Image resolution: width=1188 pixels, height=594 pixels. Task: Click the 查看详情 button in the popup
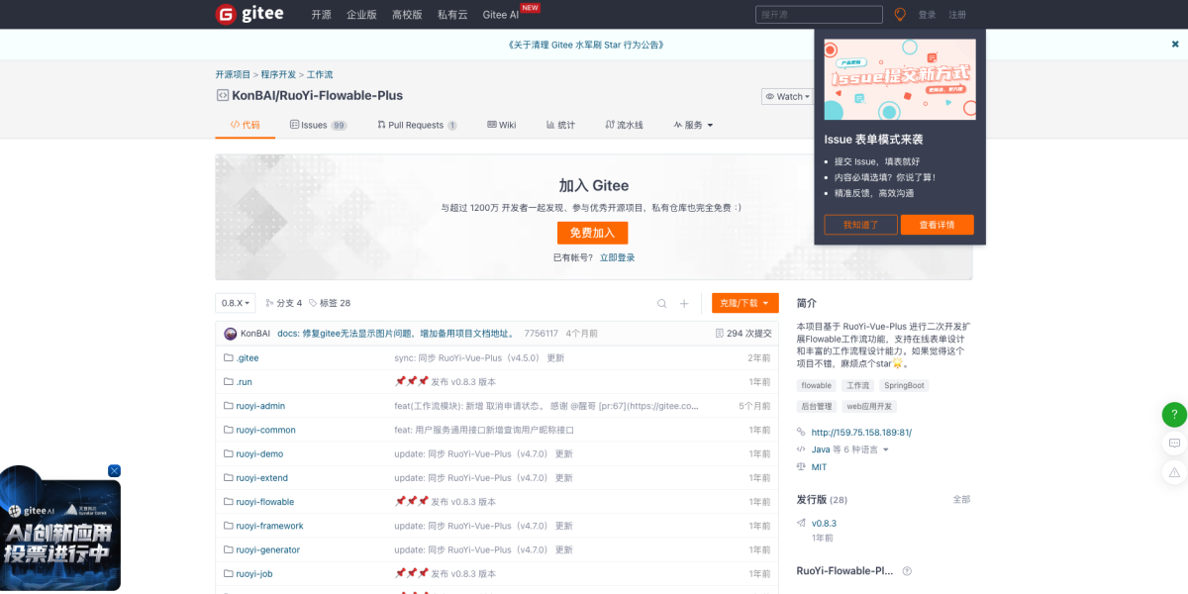pyautogui.click(x=937, y=225)
